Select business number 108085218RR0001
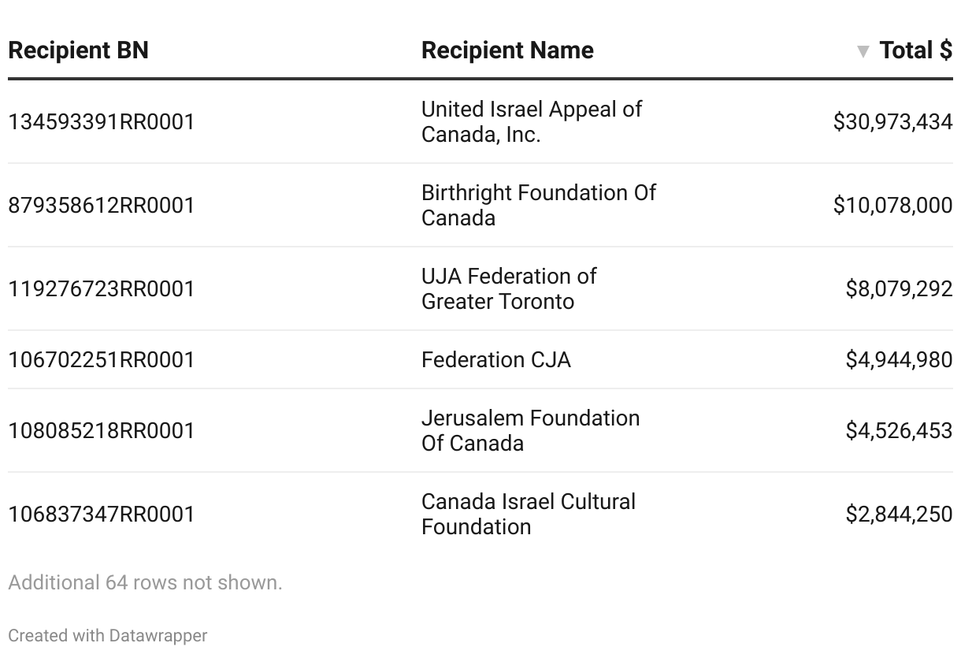 point(101,431)
